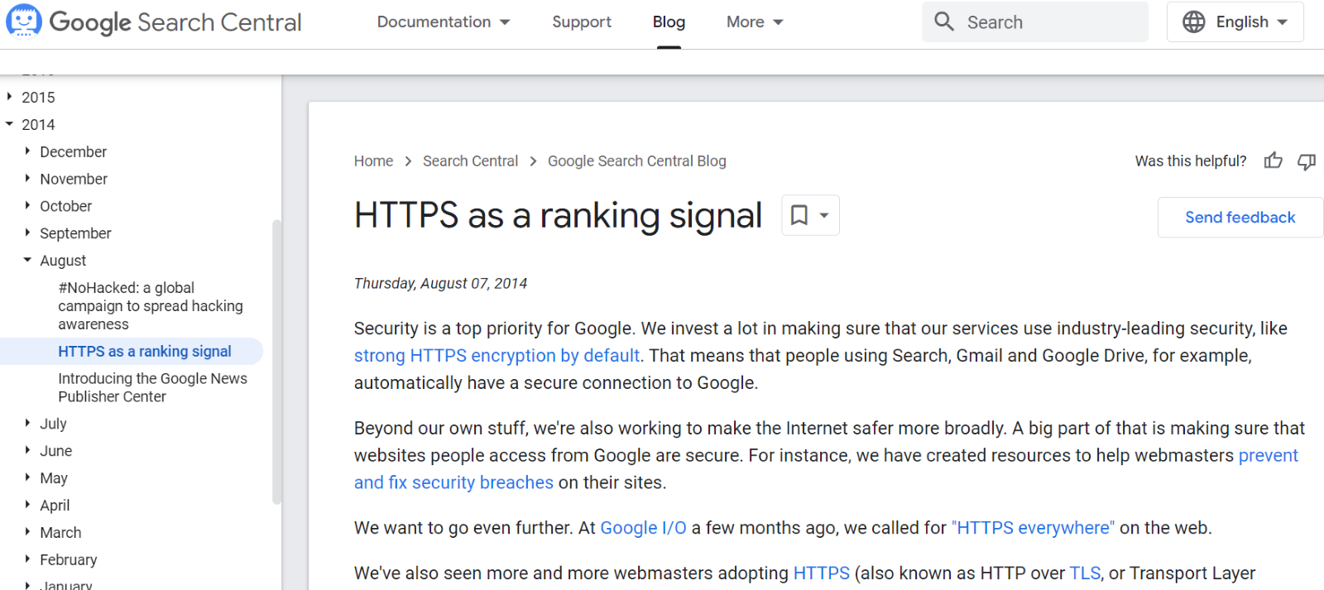Image resolution: width=1324 pixels, height=590 pixels.
Task: Open the bookmark dropdown arrow
Action: point(824,215)
